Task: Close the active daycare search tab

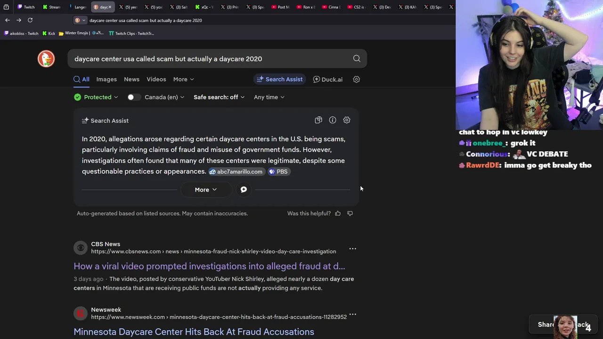Action: pos(110,7)
